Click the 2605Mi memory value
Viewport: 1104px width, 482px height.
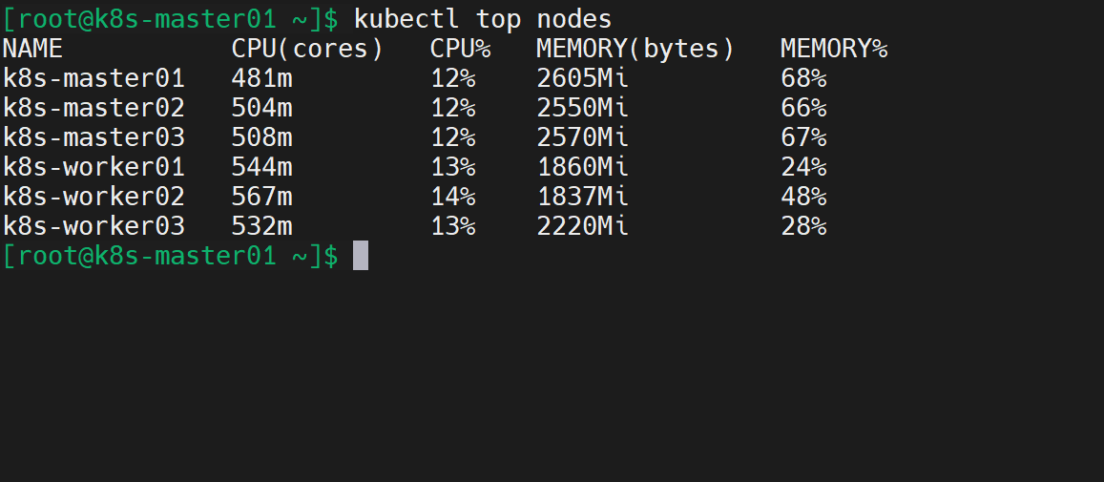coord(582,78)
